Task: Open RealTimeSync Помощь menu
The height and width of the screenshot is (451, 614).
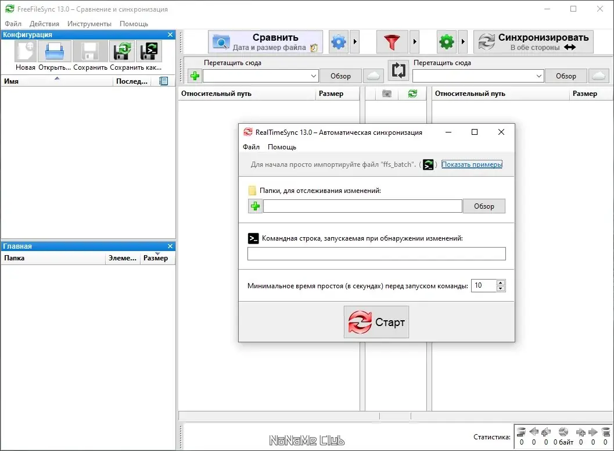Action: coord(282,147)
